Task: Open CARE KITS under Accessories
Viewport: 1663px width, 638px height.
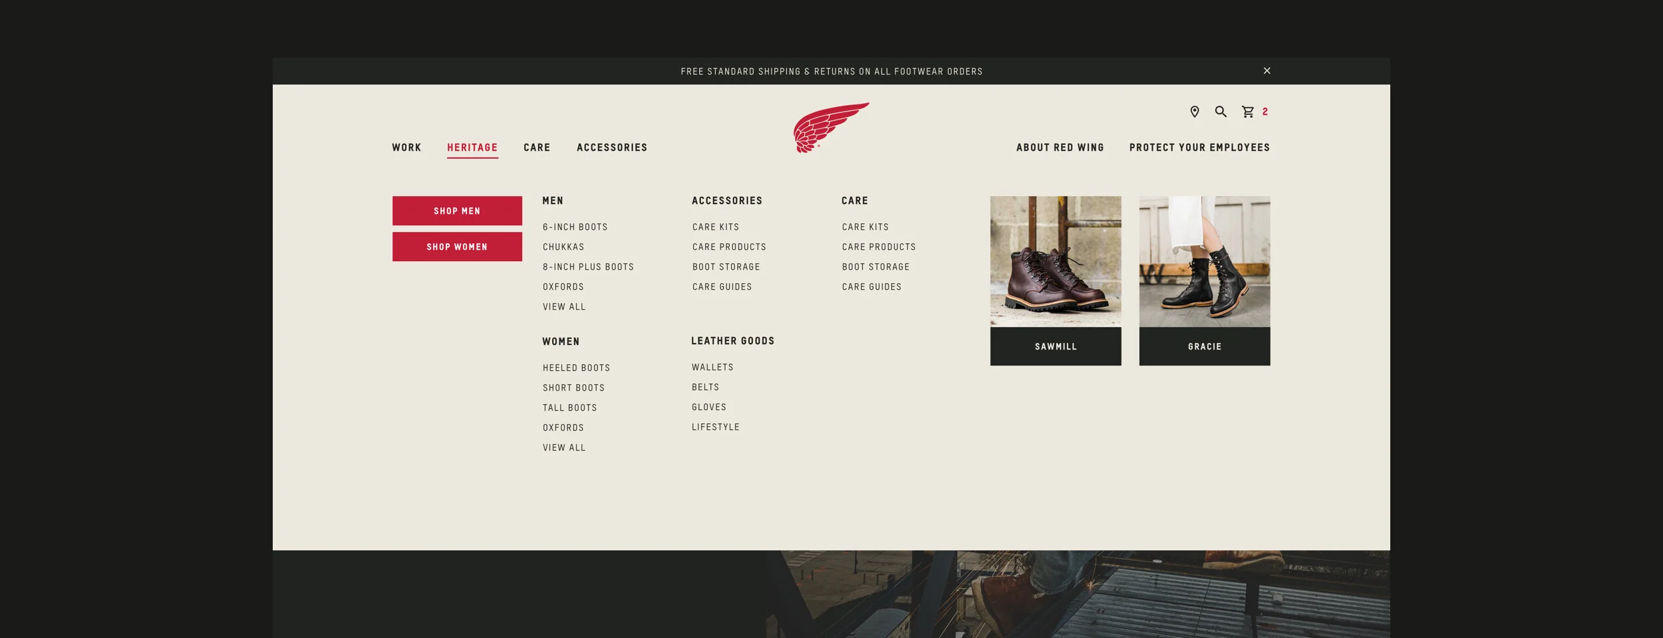Action: pos(715,227)
